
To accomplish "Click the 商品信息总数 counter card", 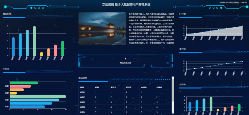I will pos(125,61).
